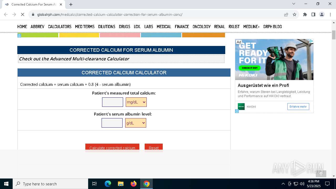Click the page vertical scrollbar thumb
This screenshot has height=189, width=336.
point(334,35)
